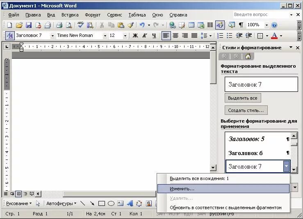This screenshot has width=303, height=219.
Task: Click the Open file folder icon
Action: [19, 25]
